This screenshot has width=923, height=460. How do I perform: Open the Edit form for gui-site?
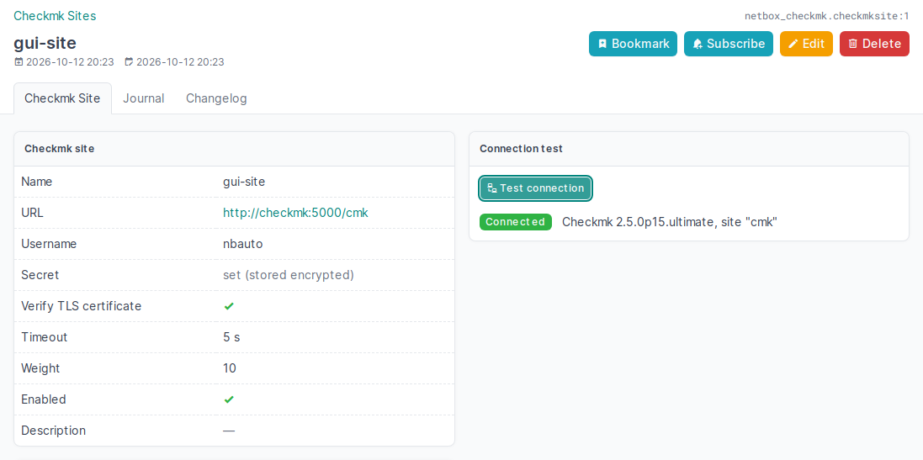(806, 44)
